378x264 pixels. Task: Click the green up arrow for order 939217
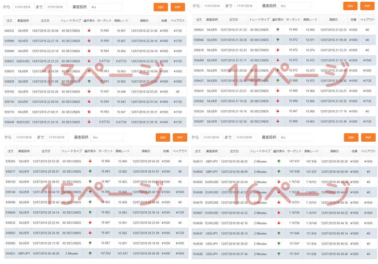(x=90, y=171)
